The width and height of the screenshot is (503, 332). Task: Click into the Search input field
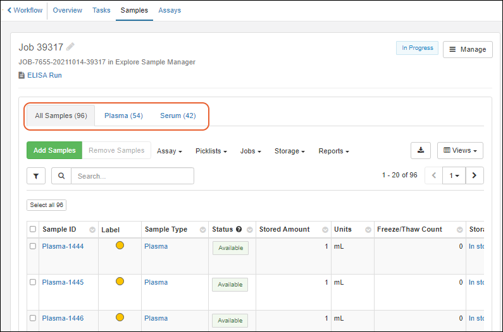(x=132, y=176)
